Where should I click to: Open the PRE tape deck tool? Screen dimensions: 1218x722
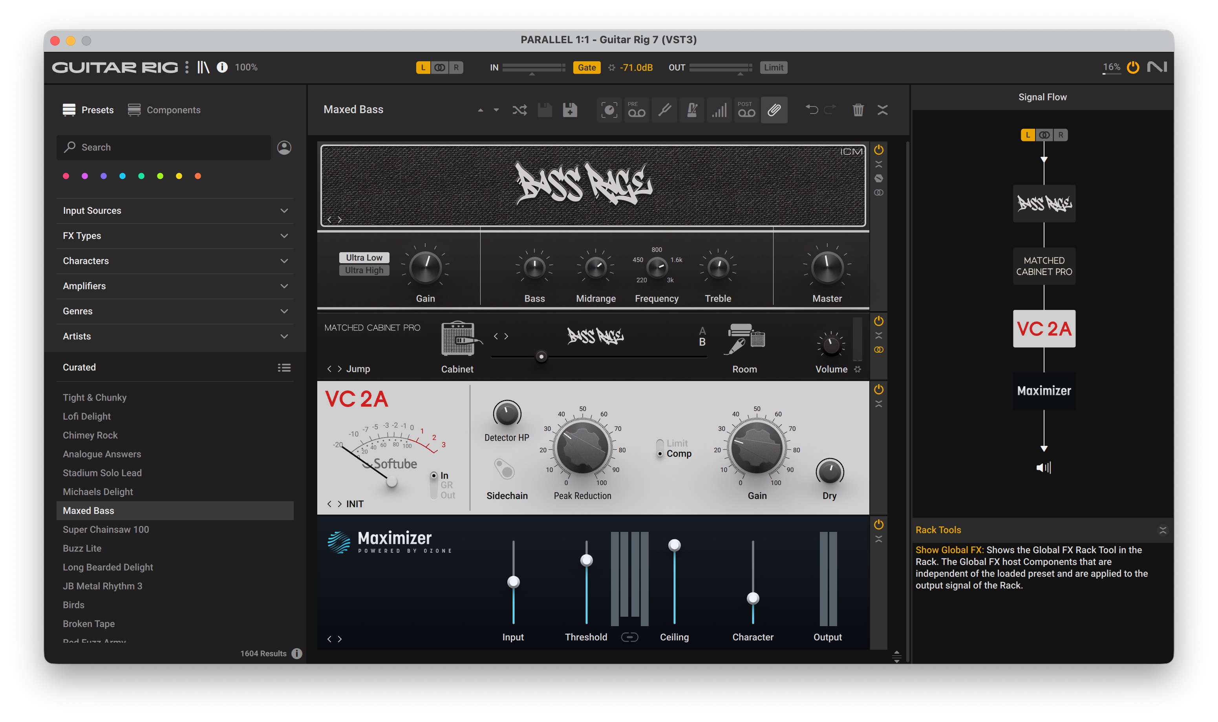click(x=636, y=110)
